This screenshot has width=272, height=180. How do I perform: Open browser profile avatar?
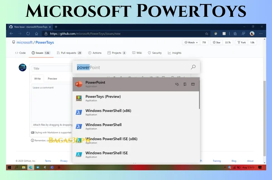coord(252,34)
